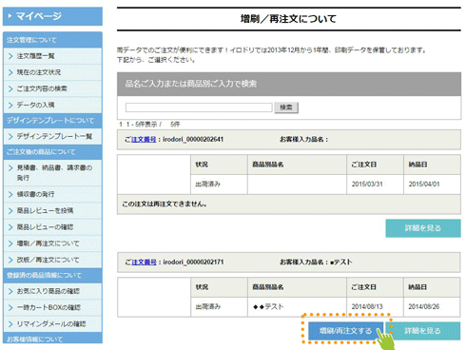Go to 現在の注文状況 menu item

tap(52, 72)
